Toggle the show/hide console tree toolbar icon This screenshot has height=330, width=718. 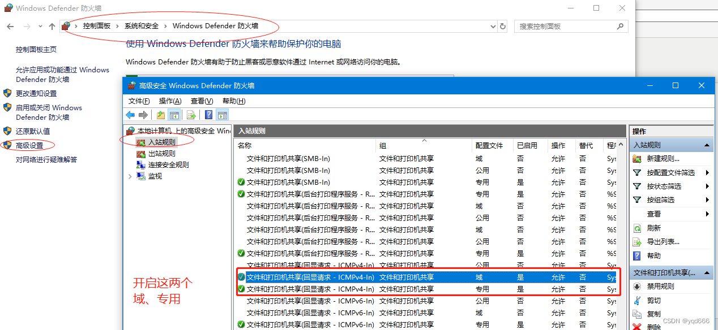pos(174,115)
